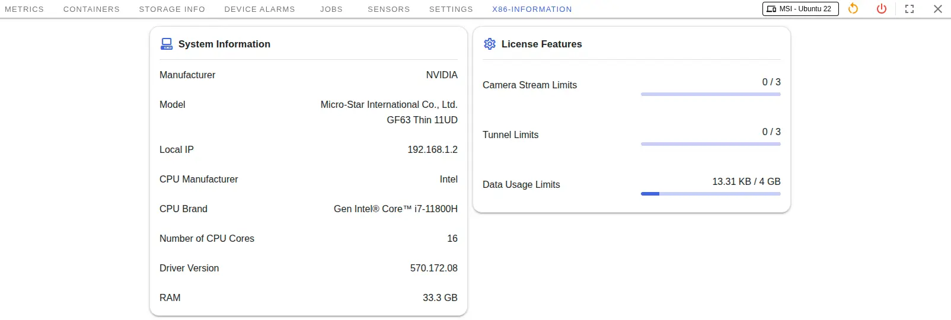Click the System Information laptop icon
This screenshot has width=951, height=320.
(x=167, y=44)
